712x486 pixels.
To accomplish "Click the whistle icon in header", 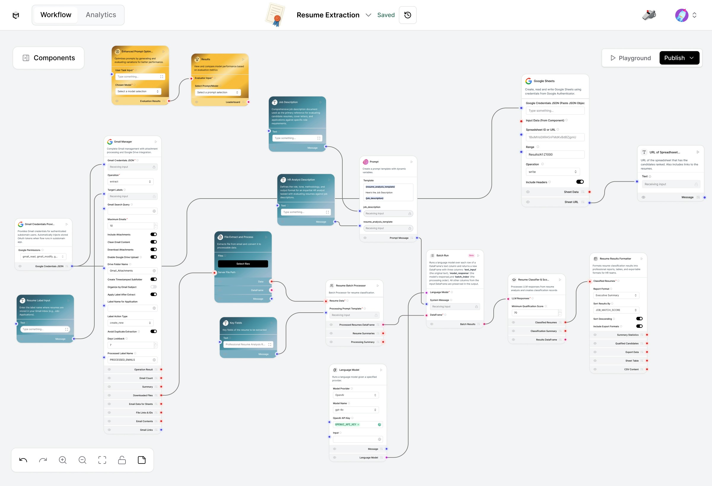I will pos(649,15).
